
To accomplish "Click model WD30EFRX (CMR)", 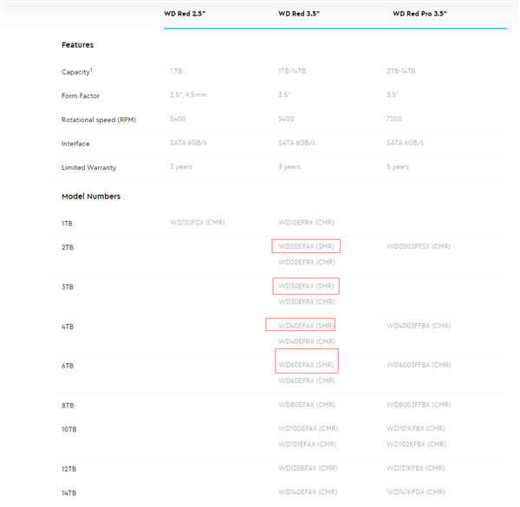I will coord(307,302).
